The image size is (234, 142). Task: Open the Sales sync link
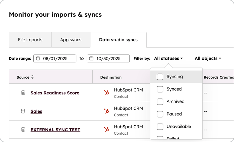click(36, 111)
